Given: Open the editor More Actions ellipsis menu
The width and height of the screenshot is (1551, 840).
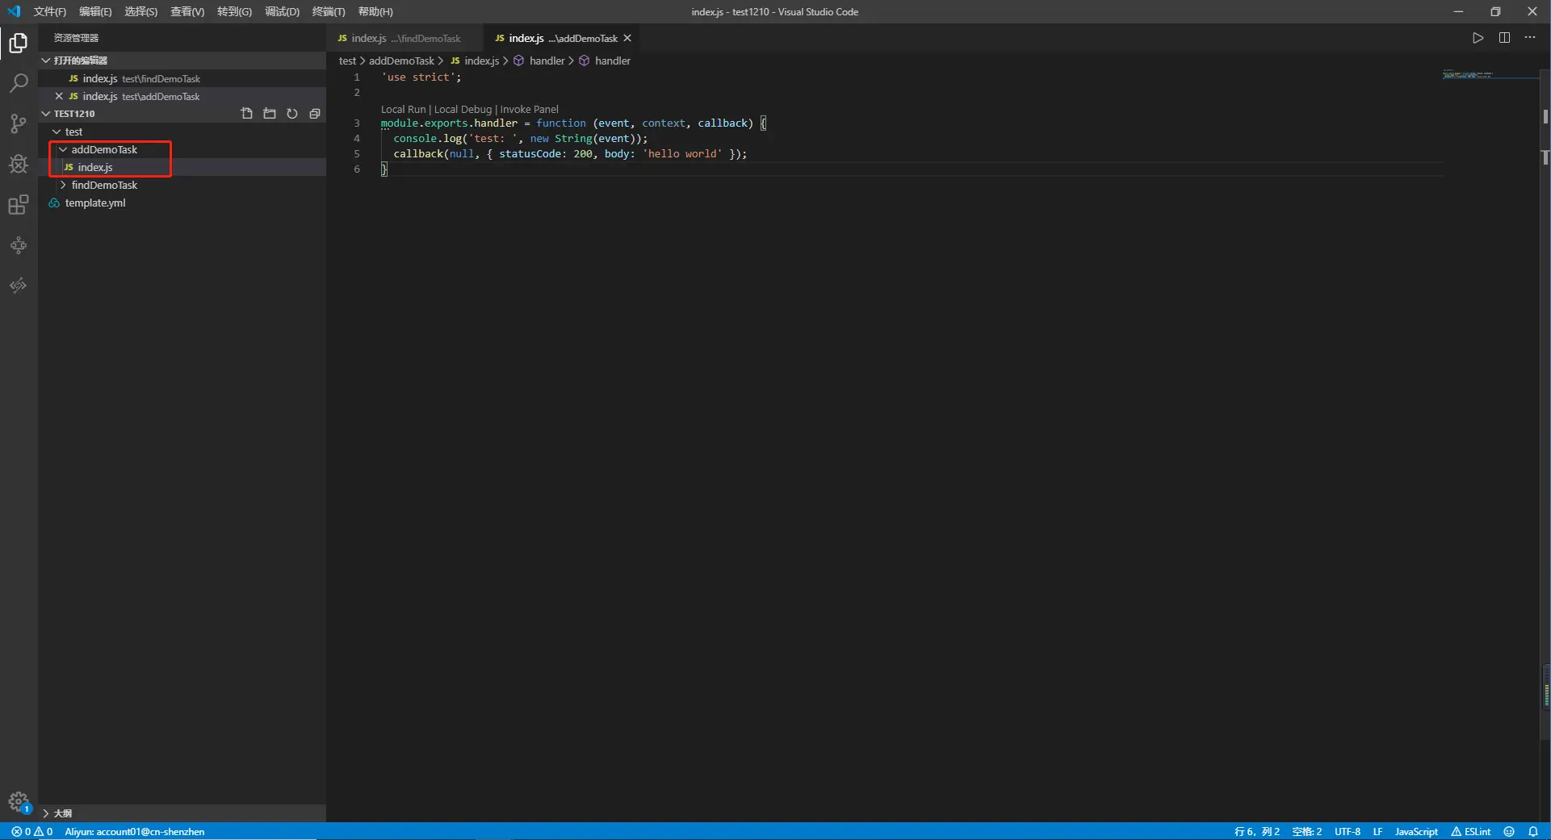Looking at the screenshot, I should point(1530,38).
